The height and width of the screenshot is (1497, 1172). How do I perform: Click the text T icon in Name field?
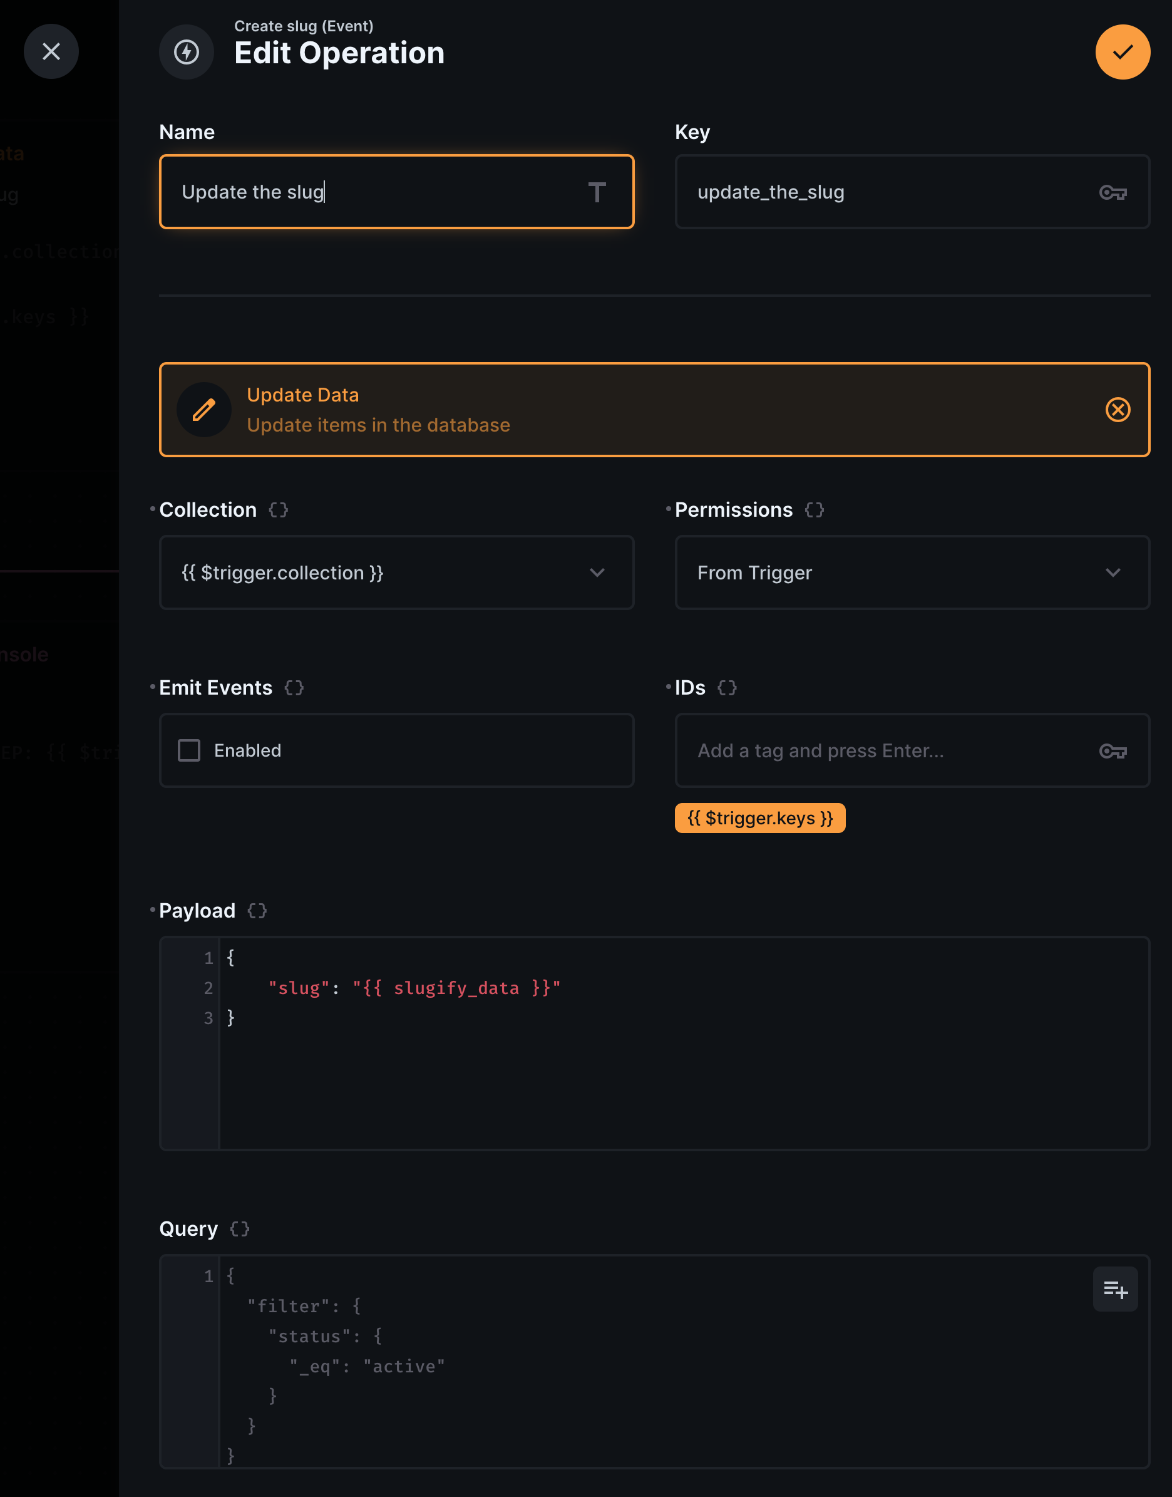(597, 192)
